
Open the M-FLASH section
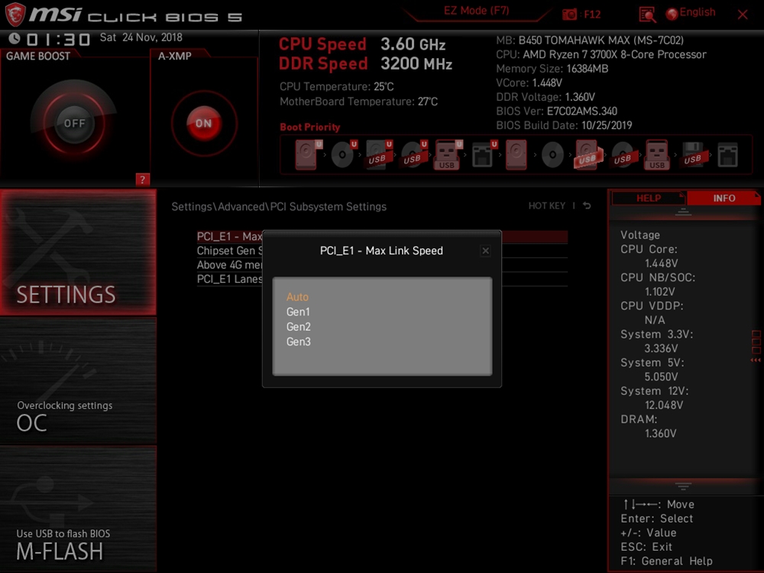tap(78, 509)
